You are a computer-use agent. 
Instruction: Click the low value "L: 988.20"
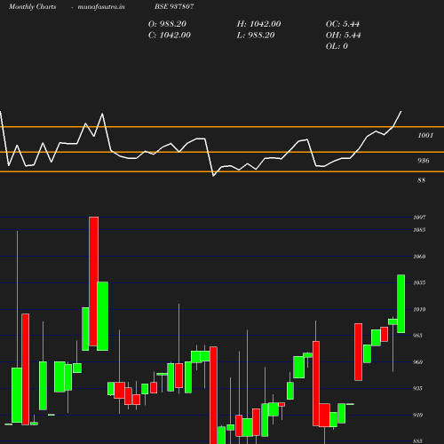coord(256,36)
